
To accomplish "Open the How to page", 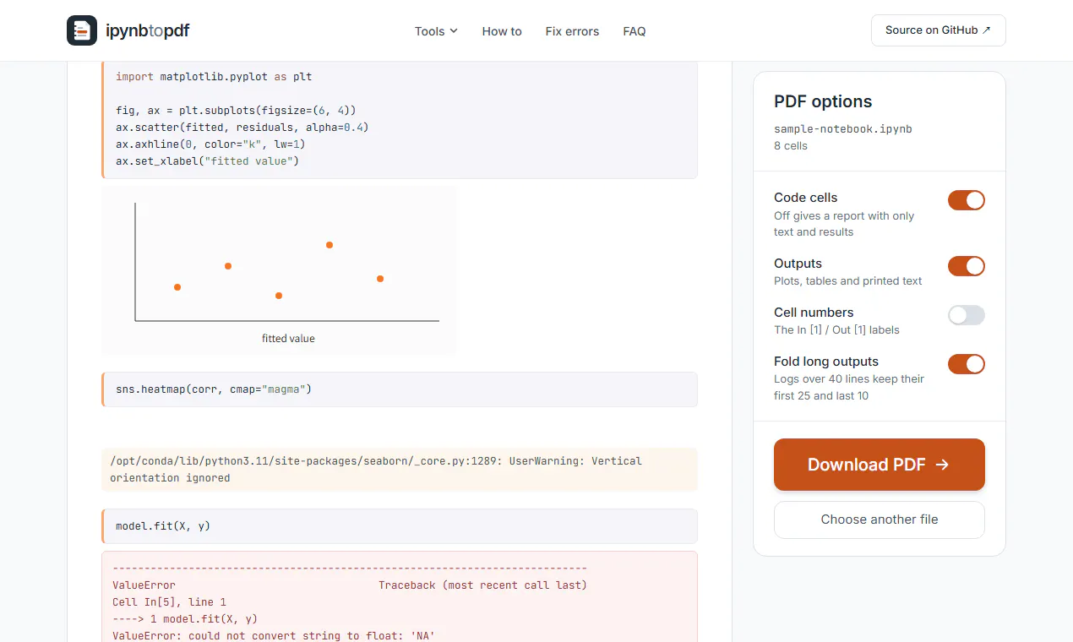I will (502, 31).
